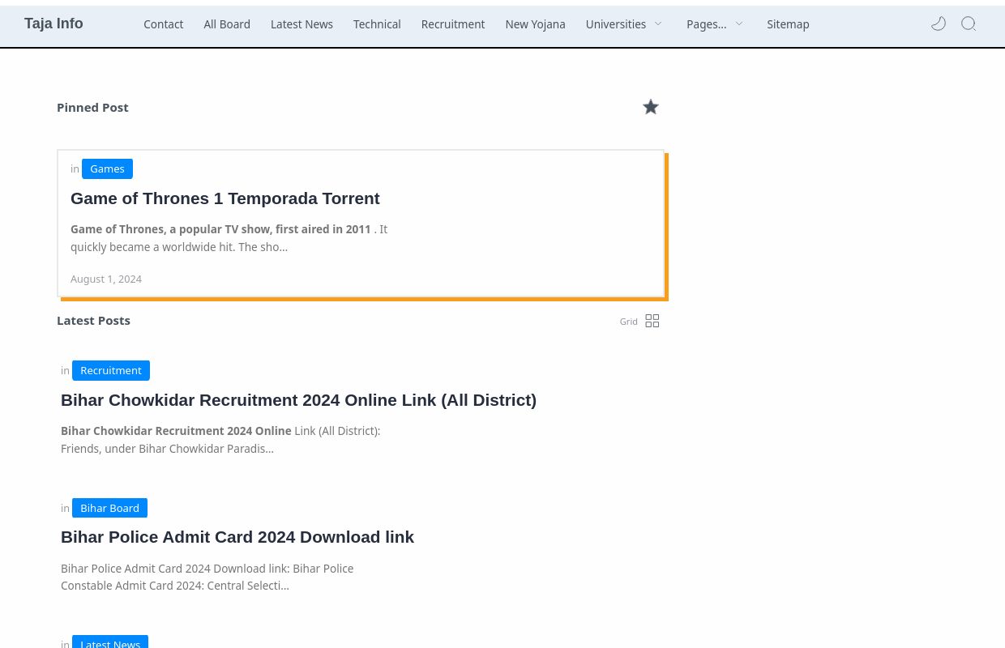Expand the Universities dropdown chevron
This screenshot has height=648, width=1005.
(x=658, y=24)
